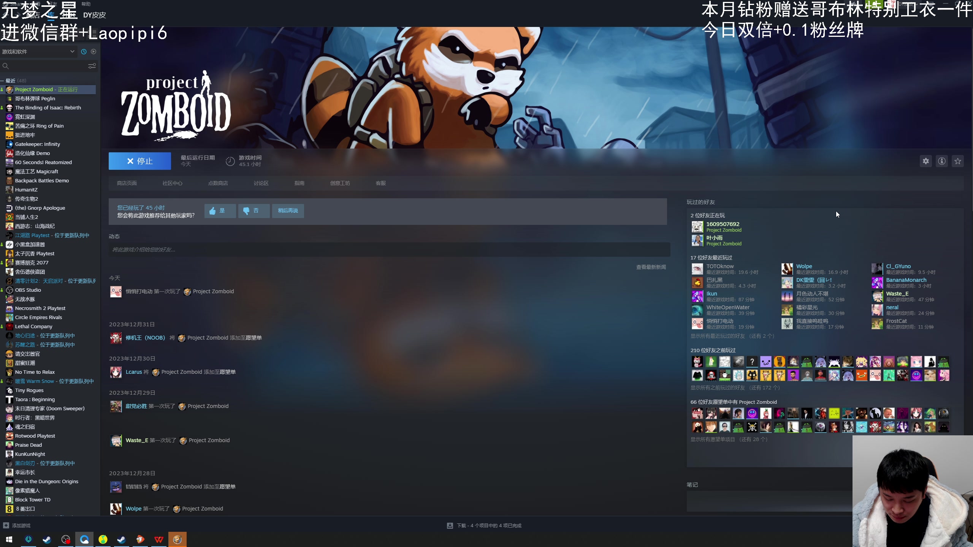Viewport: 973px width, 547px height.
Task: Select Backpack Battles Demo row
Action: (49, 181)
